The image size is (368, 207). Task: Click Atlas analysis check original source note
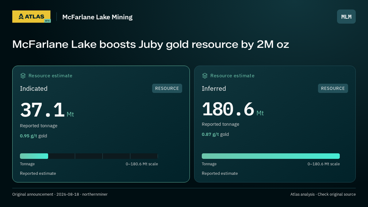[x=323, y=194]
